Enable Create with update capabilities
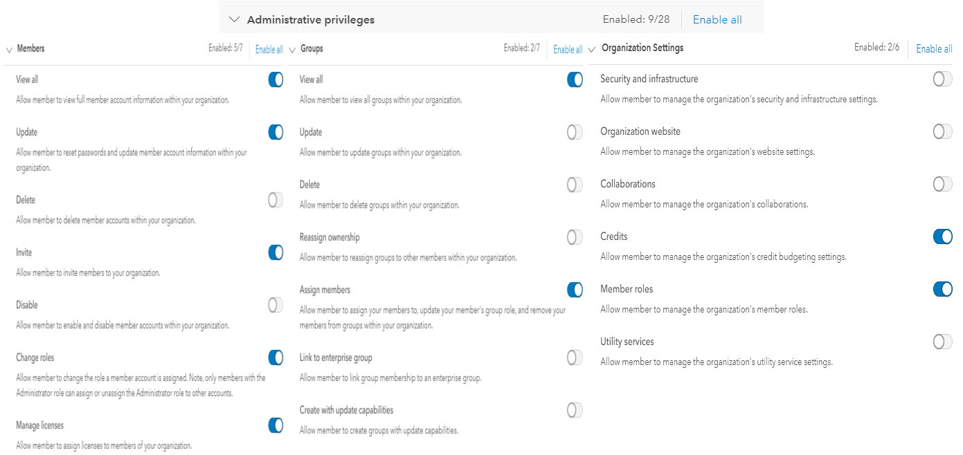This screenshot has height=455, width=963. click(x=575, y=410)
